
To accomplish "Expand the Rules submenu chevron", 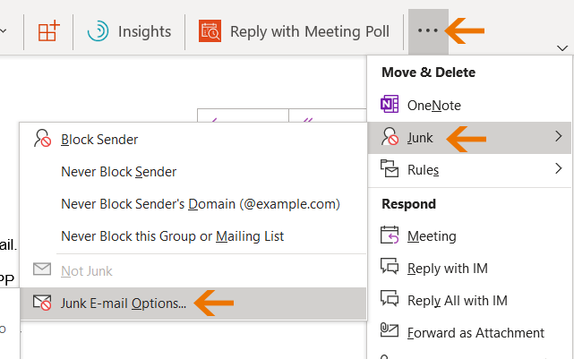I will click(559, 168).
